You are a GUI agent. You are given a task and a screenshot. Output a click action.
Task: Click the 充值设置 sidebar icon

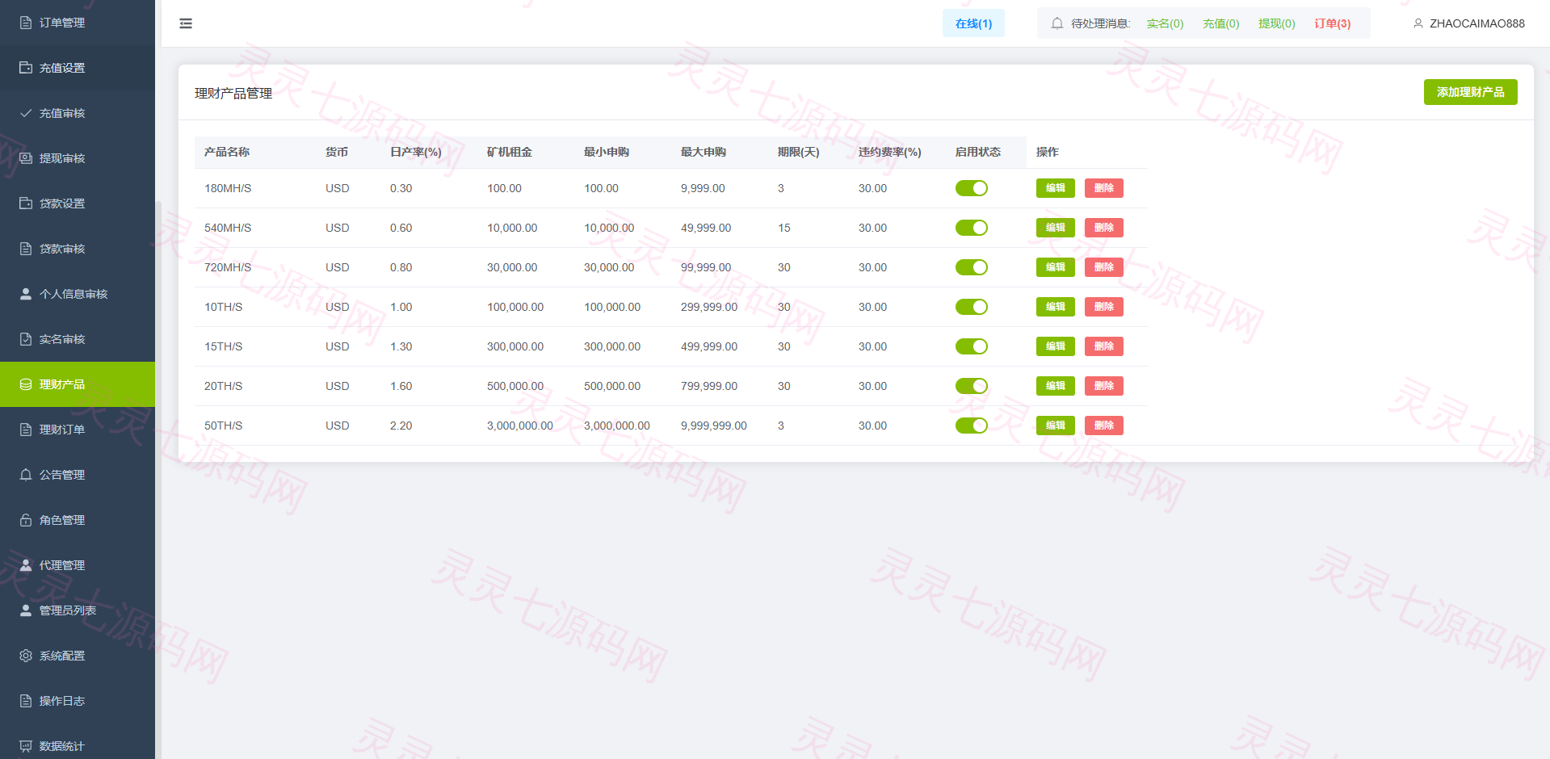click(26, 68)
